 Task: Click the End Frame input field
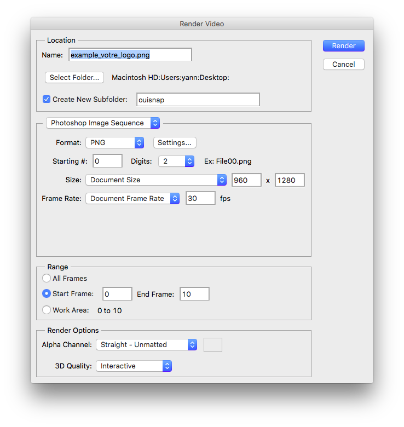tap(194, 294)
